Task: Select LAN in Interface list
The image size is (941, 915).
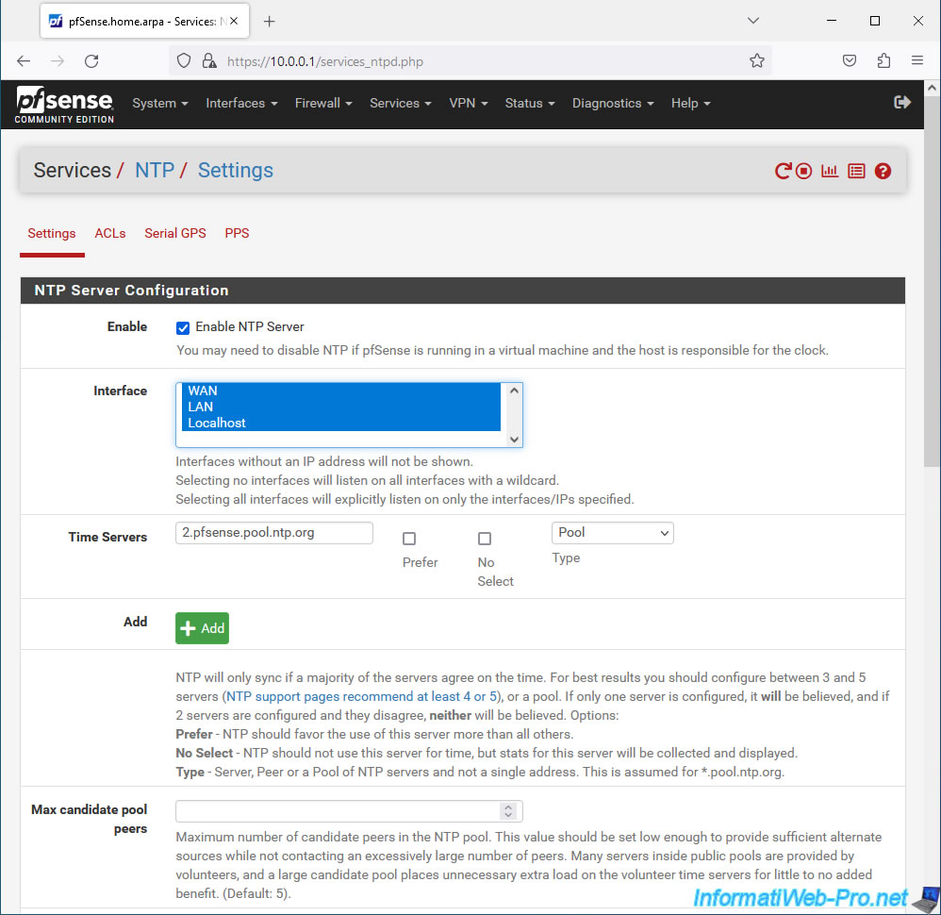Action: pyautogui.click(x=341, y=408)
